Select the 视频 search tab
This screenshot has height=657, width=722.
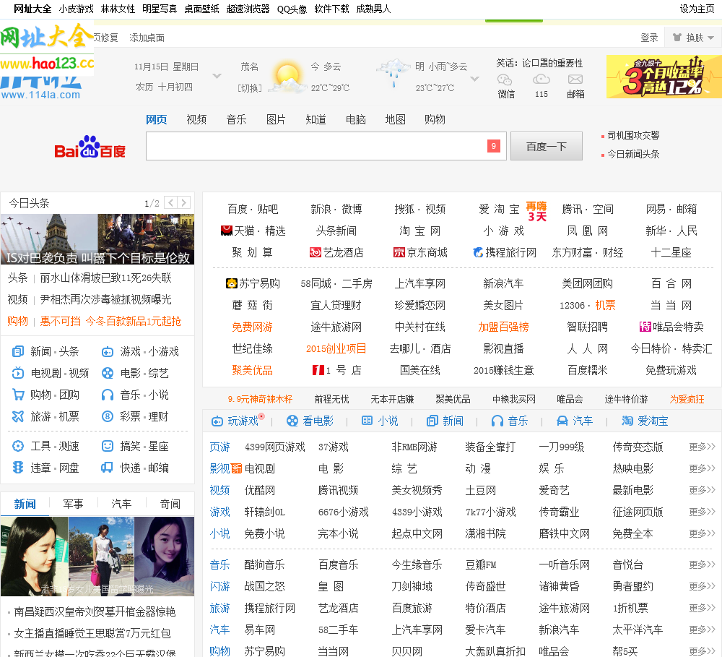pos(196,119)
